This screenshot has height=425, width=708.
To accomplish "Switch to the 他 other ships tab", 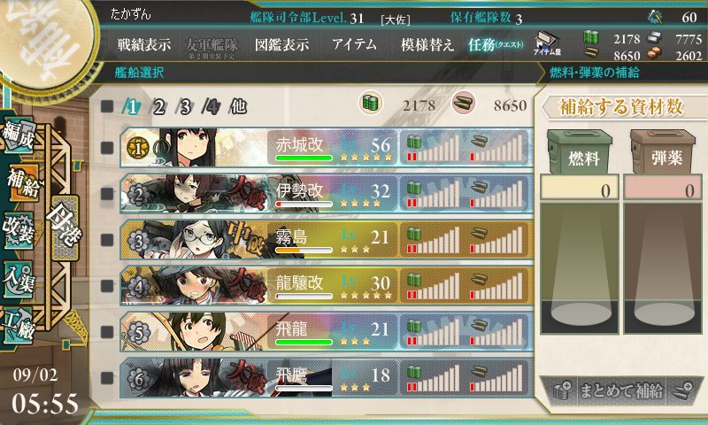I will [238, 106].
